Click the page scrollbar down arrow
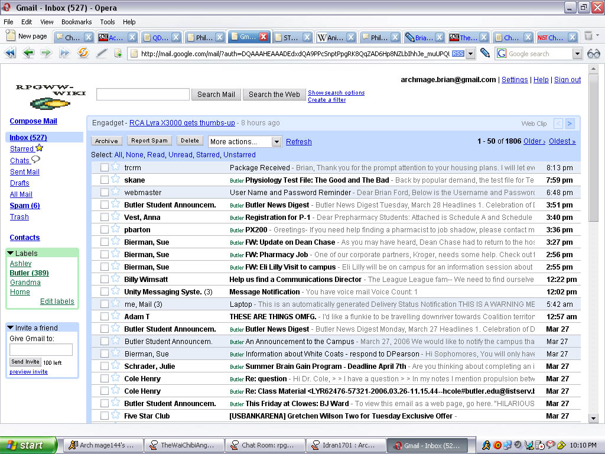This screenshot has width=605, height=454. click(593, 418)
